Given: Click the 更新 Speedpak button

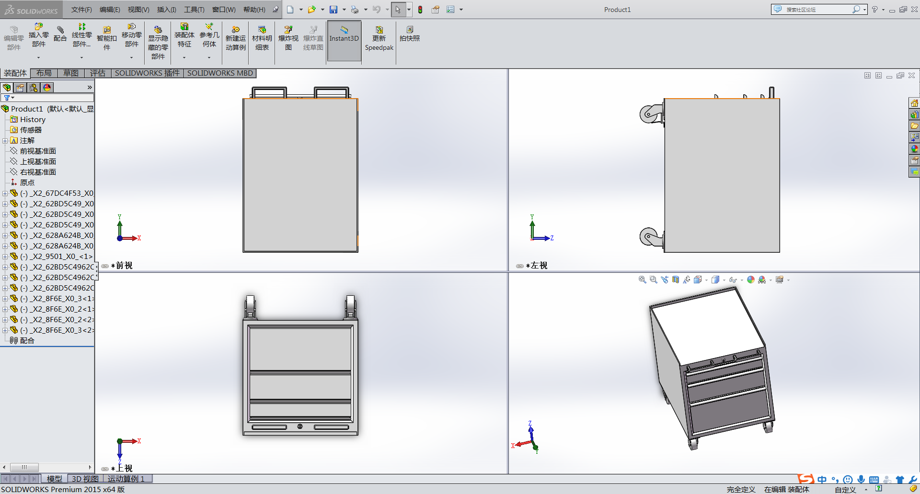Looking at the screenshot, I should (x=379, y=39).
